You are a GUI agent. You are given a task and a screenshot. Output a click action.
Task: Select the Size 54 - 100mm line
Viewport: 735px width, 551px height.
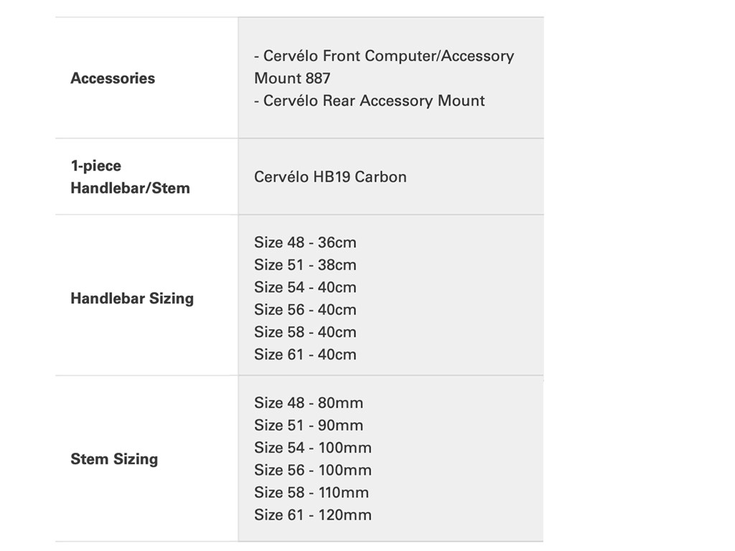pyautogui.click(x=313, y=447)
